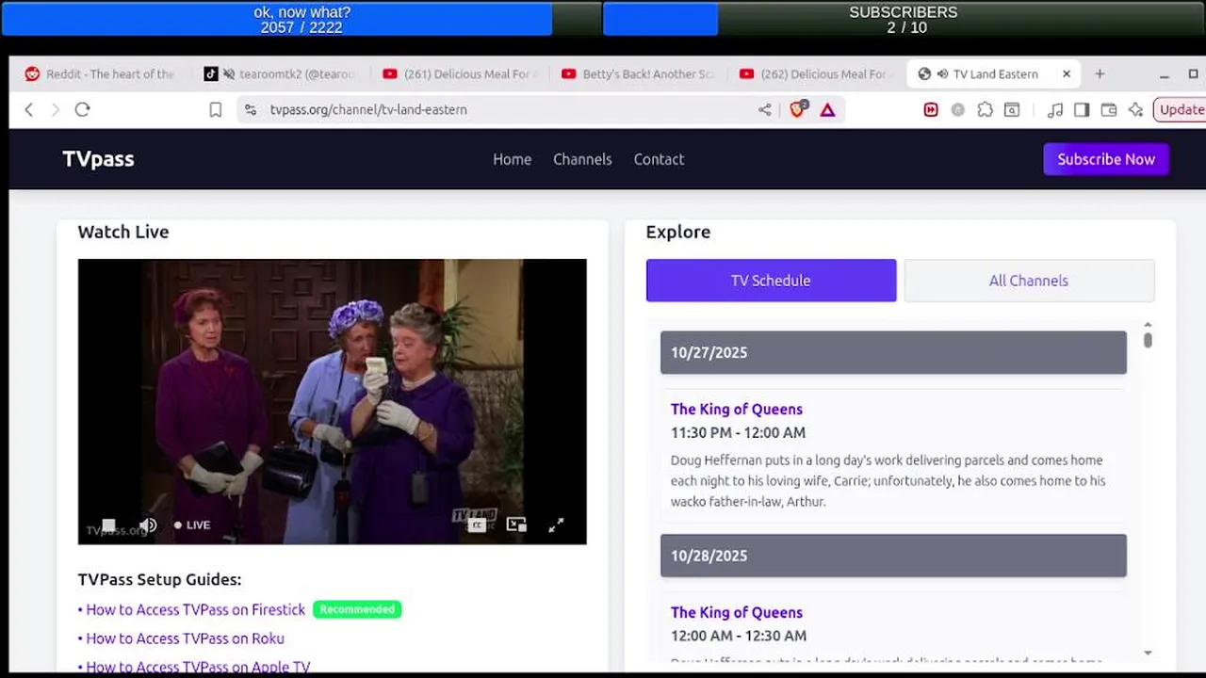Toggle the browser sidebar panel icon
Viewport: 1206px width, 678px height.
[x=1082, y=109]
